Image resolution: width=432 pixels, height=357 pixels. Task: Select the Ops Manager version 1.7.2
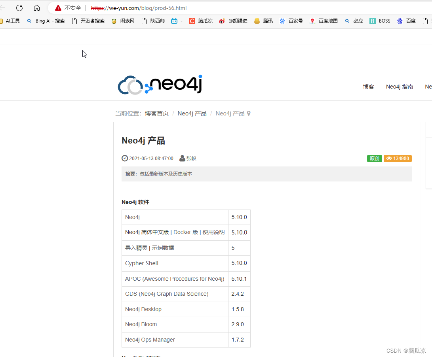[239, 340]
